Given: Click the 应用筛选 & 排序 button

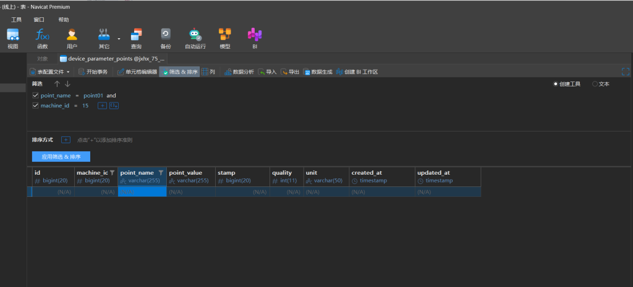Looking at the screenshot, I should (61, 157).
